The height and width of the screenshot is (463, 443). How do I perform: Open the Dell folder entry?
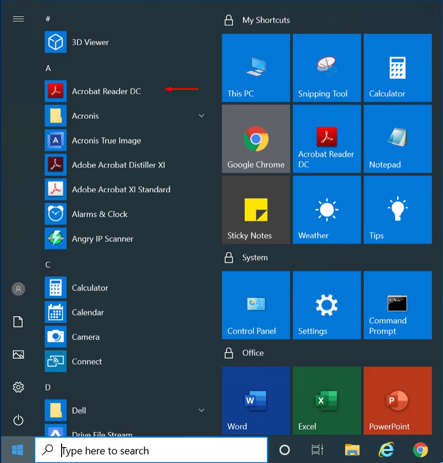click(x=126, y=411)
